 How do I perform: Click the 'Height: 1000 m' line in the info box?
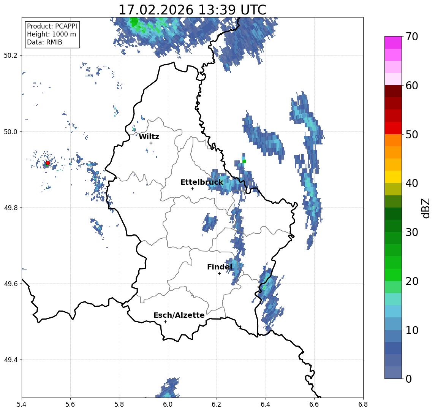click(x=51, y=34)
